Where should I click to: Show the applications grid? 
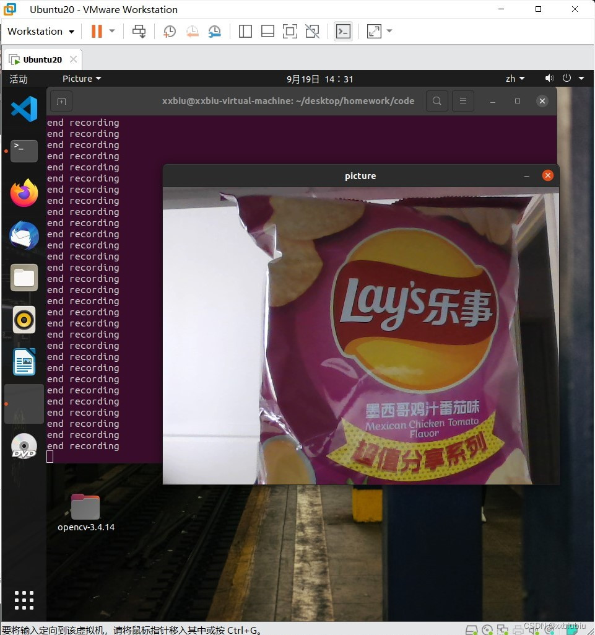click(24, 600)
